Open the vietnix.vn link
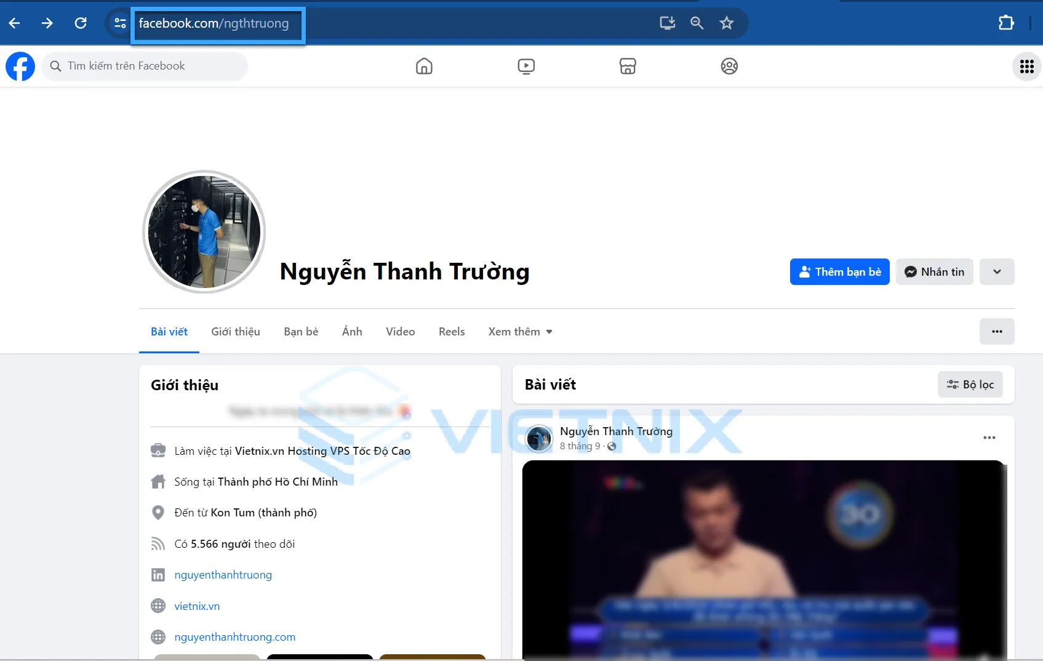The height and width of the screenshot is (661, 1043). tap(196, 606)
